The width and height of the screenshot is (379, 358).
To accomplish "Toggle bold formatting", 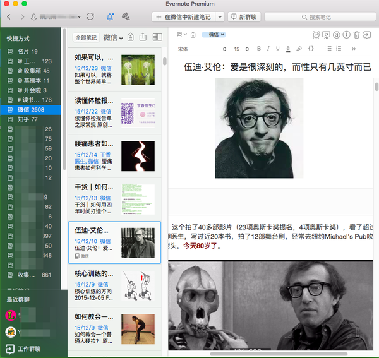I will (259, 49).
